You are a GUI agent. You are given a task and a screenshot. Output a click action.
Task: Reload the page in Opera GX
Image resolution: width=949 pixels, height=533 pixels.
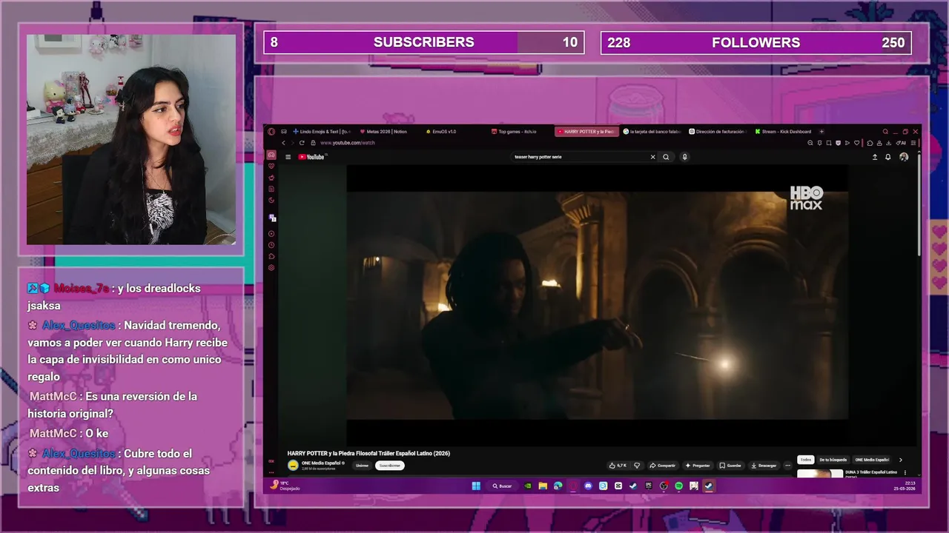[x=302, y=143]
